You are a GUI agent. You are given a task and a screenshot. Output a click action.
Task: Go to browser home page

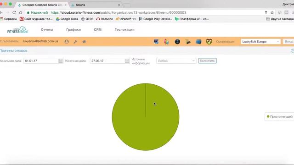click(21, 12)
